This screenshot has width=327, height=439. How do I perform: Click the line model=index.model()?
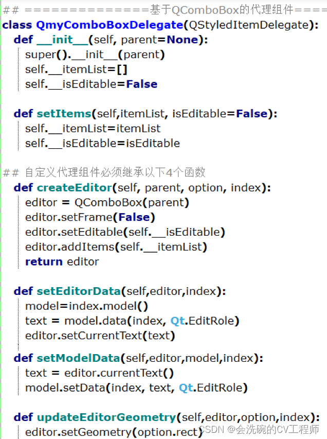[x=86, y=306]
